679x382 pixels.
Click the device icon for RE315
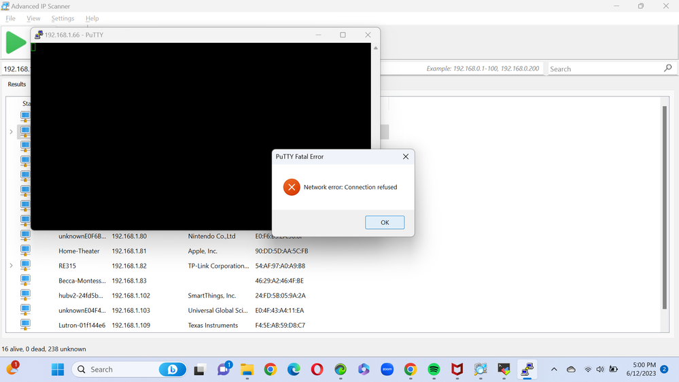coord(25,265)
